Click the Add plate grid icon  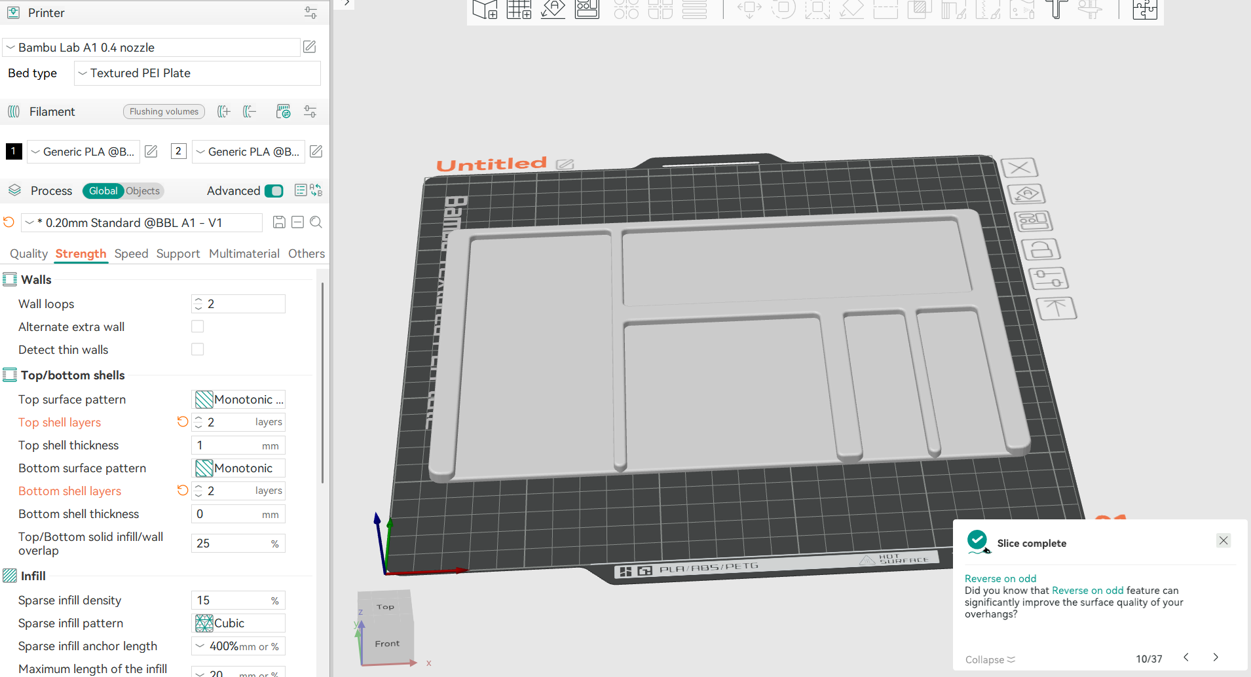(x=519, y=9)
